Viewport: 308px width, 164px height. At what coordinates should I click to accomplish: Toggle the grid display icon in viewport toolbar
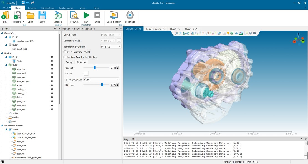(224, 33)
